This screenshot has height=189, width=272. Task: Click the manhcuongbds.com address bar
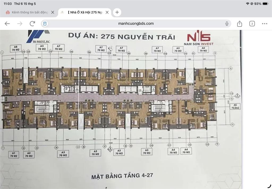point(136,24)
